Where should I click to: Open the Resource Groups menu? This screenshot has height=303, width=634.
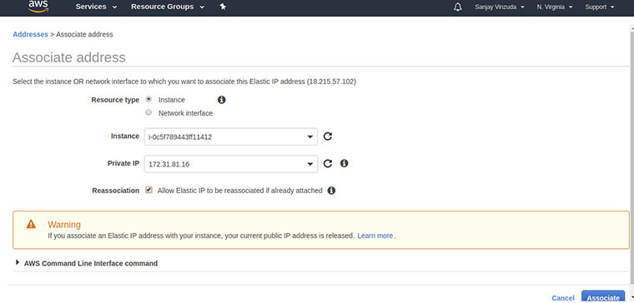click(168, 7)
